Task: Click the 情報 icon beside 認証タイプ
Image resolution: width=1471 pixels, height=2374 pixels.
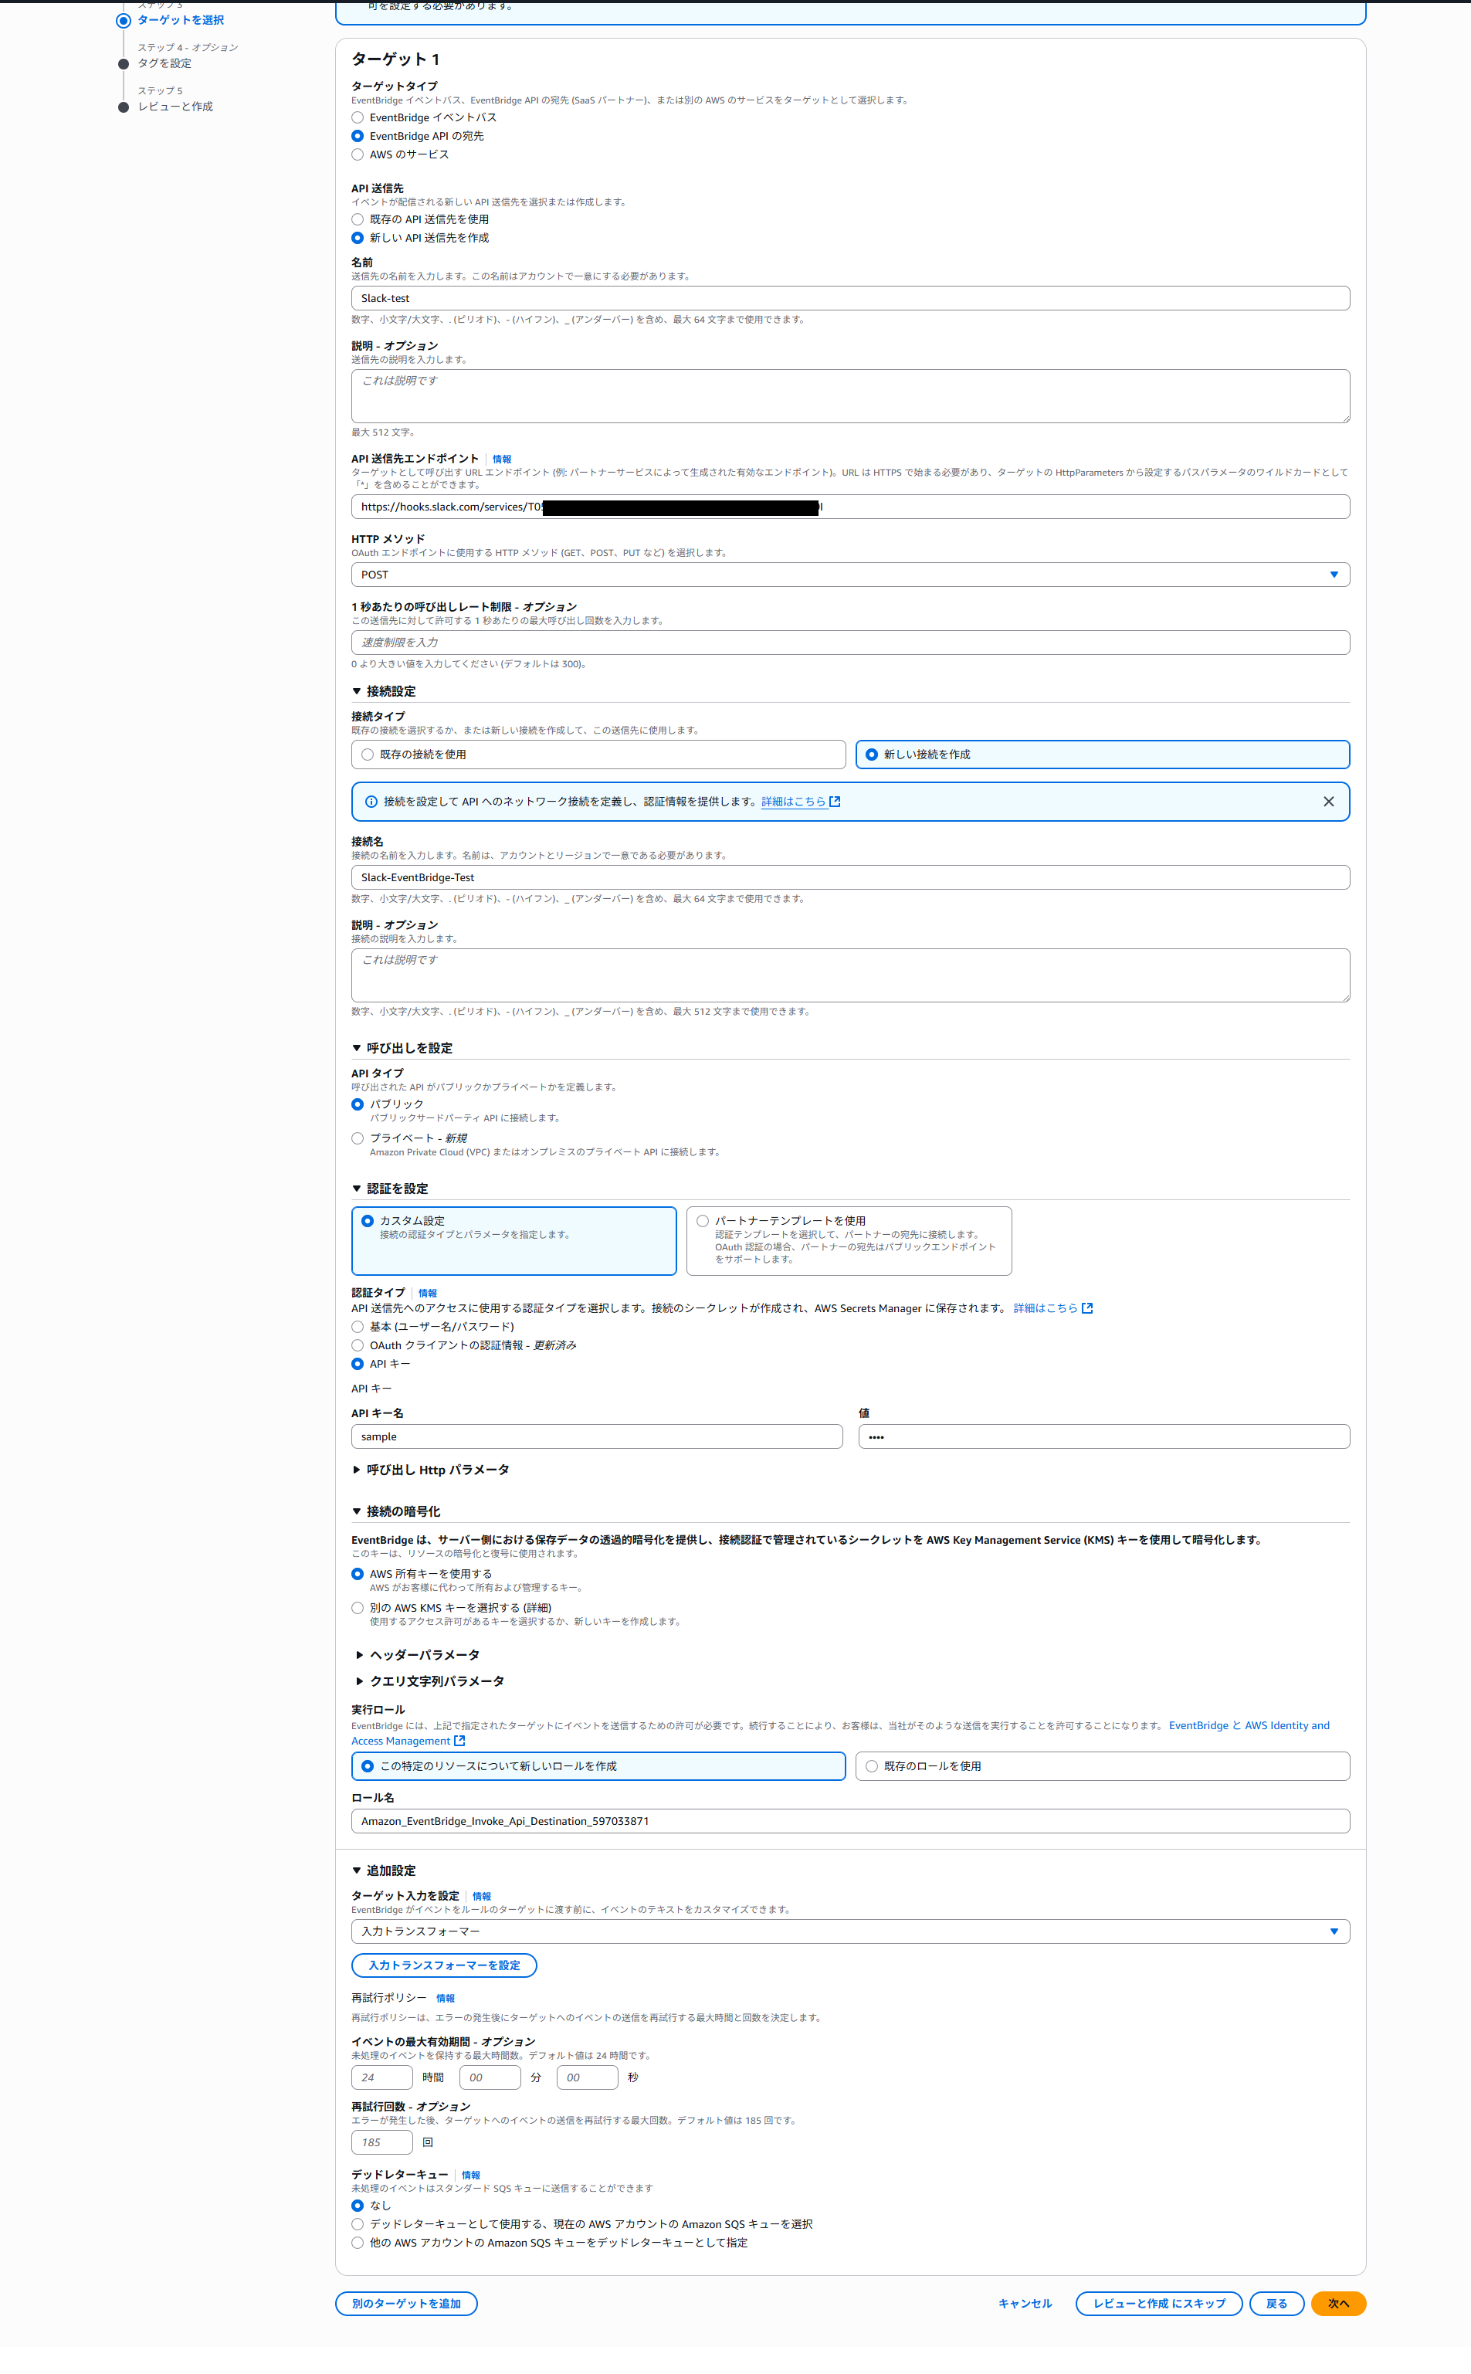Action: [426, 1293]
